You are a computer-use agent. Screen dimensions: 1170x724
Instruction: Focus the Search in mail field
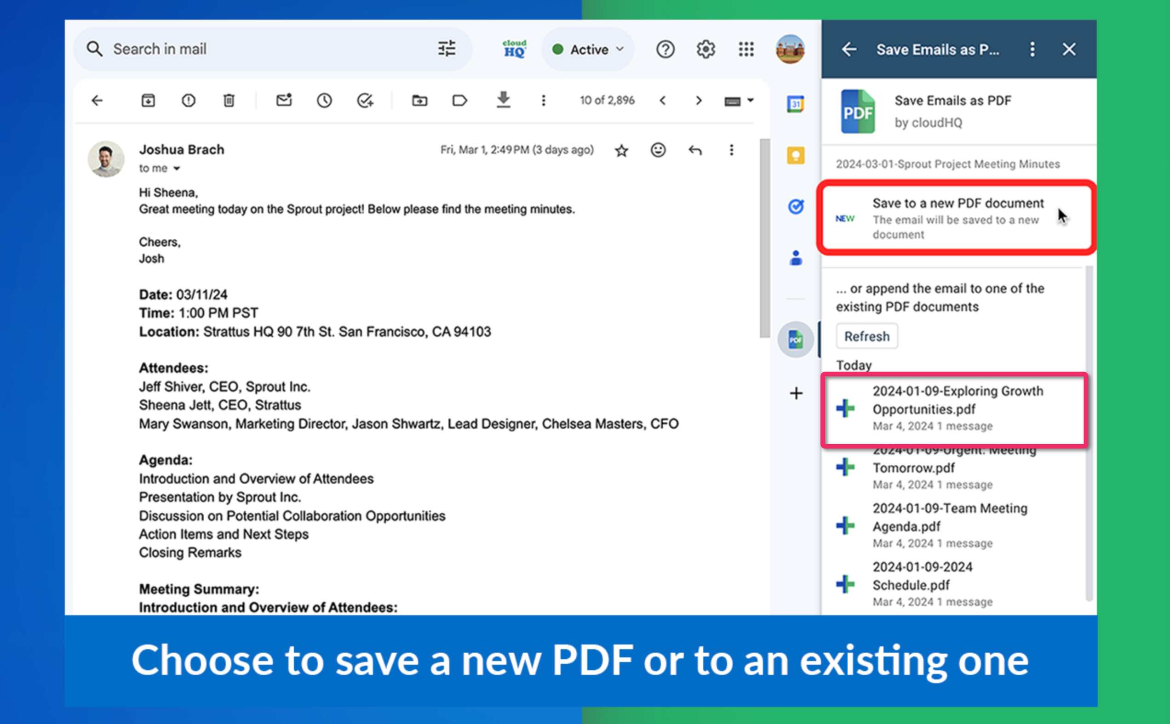pos(272,49)
